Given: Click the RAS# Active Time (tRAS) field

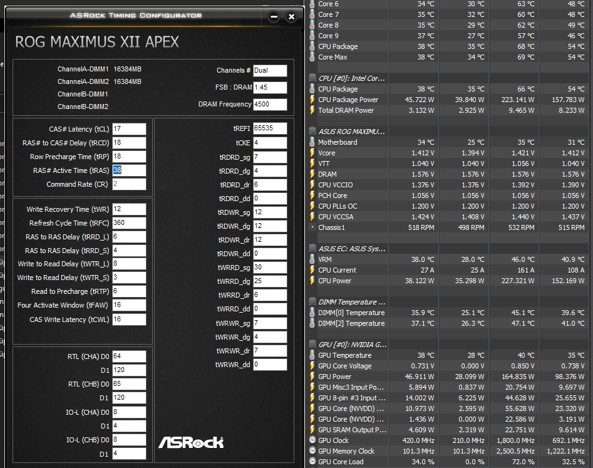Looking at the screenshot, I should (129, 170).
